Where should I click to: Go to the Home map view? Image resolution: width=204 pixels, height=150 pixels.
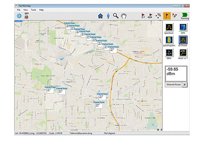100,16
